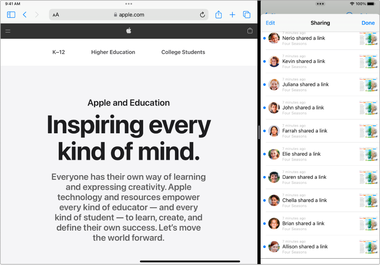This screenshot has height=265, width=380.
Task: Tap Edit in the Sharing panel
Action: 271,23
